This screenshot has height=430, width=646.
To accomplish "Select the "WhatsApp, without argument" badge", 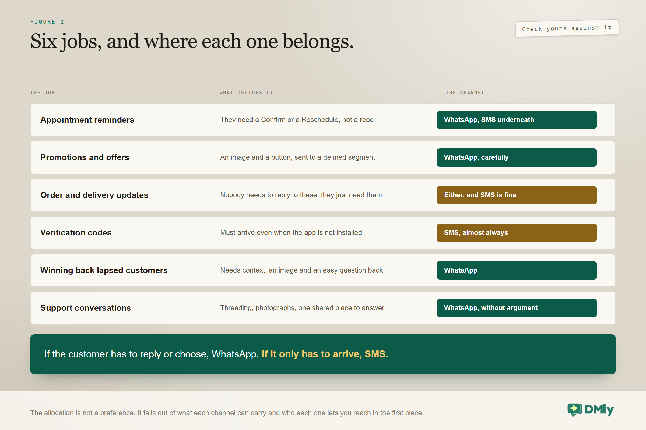I will [x=517, y=308].
